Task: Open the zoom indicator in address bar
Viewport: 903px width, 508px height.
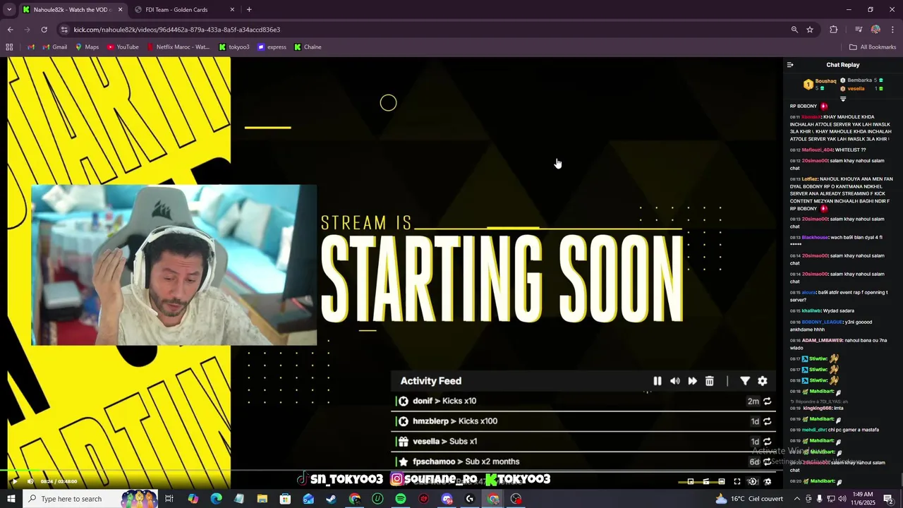Action: point(794,30)
